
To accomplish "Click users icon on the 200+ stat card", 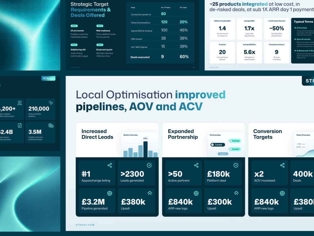I will click(19, 103).
